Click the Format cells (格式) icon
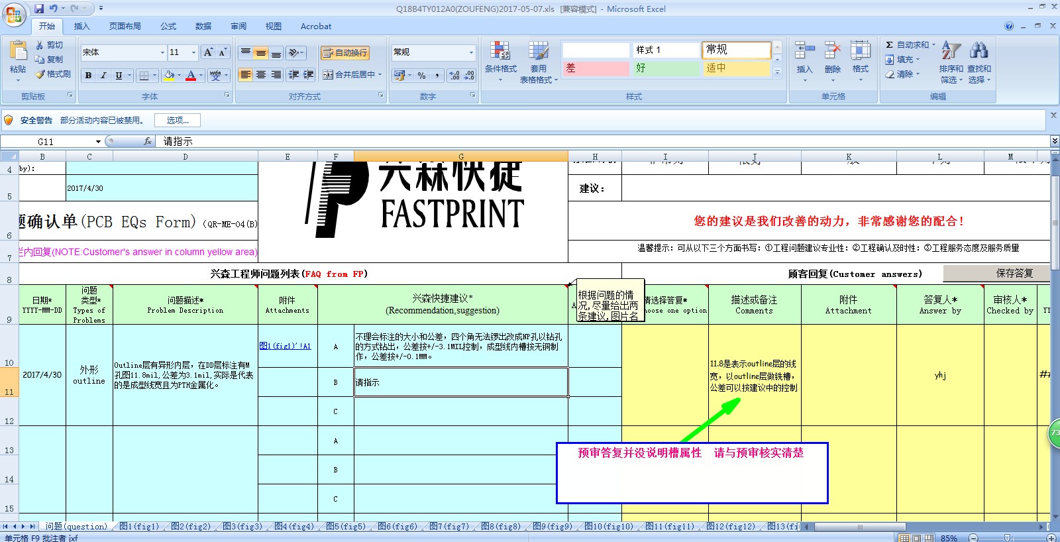Image resolution: width=1060 pixels, height=542 pixels. (861, 51)
